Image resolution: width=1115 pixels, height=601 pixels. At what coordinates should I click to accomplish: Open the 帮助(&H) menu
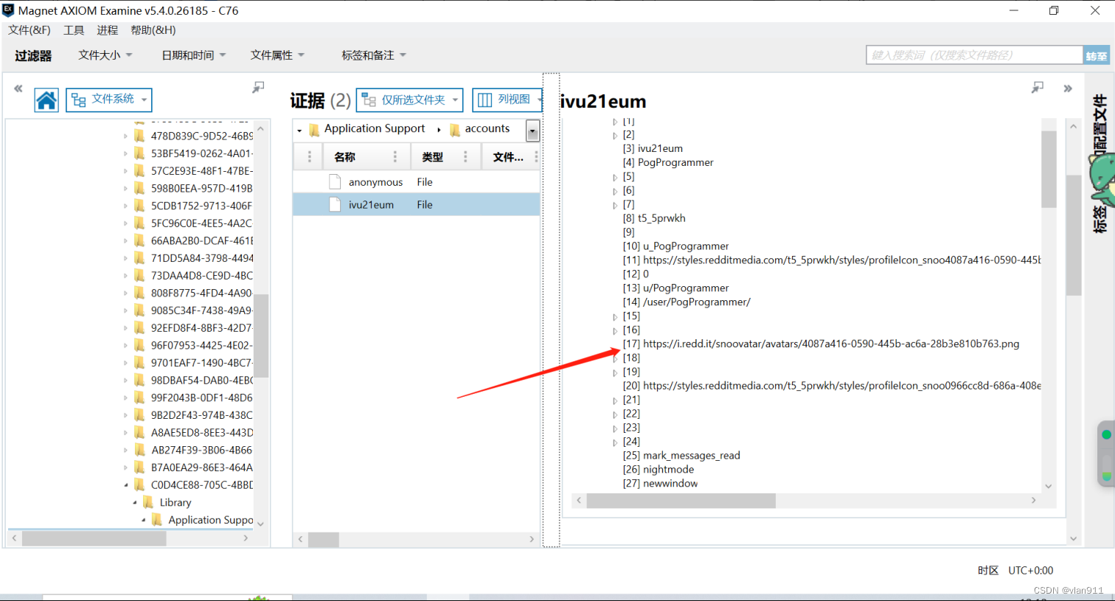(153, 30)
